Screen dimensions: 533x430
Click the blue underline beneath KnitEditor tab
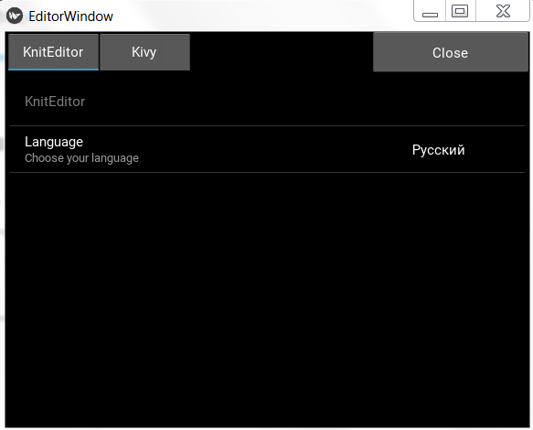(x=53, y=70)
